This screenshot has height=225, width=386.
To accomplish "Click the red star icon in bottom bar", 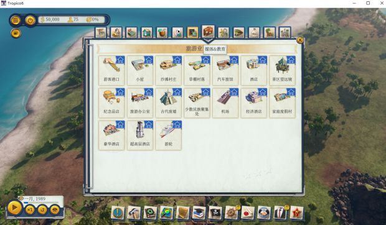I will 296,213.
